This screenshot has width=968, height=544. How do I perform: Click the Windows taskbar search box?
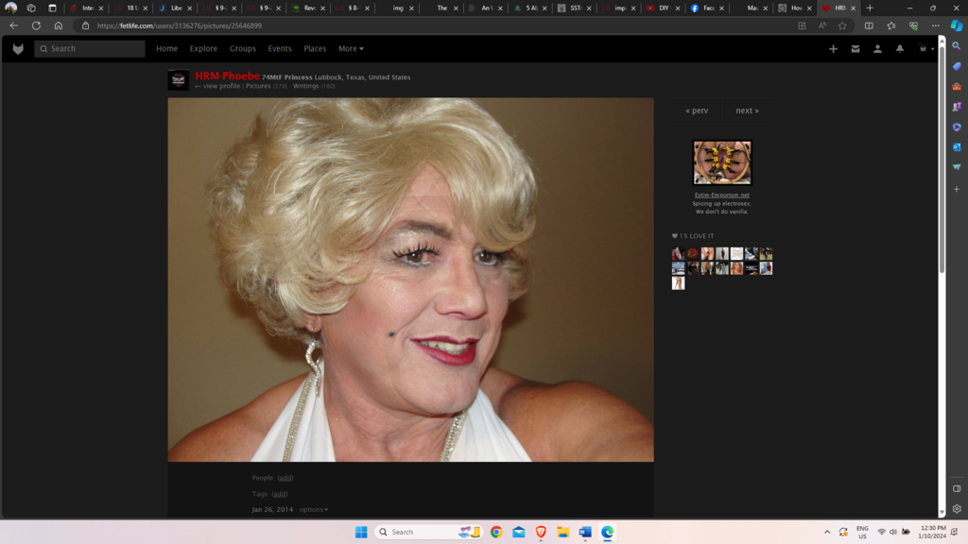428,532
